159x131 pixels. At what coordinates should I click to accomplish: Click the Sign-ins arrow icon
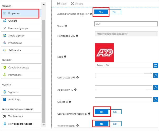coord(5,92)
